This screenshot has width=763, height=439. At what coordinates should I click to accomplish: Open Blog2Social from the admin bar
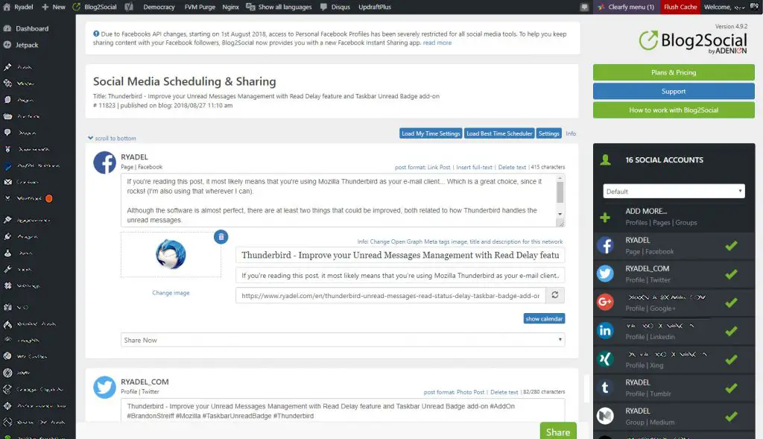pyautogui.click(x=95, y=7)
